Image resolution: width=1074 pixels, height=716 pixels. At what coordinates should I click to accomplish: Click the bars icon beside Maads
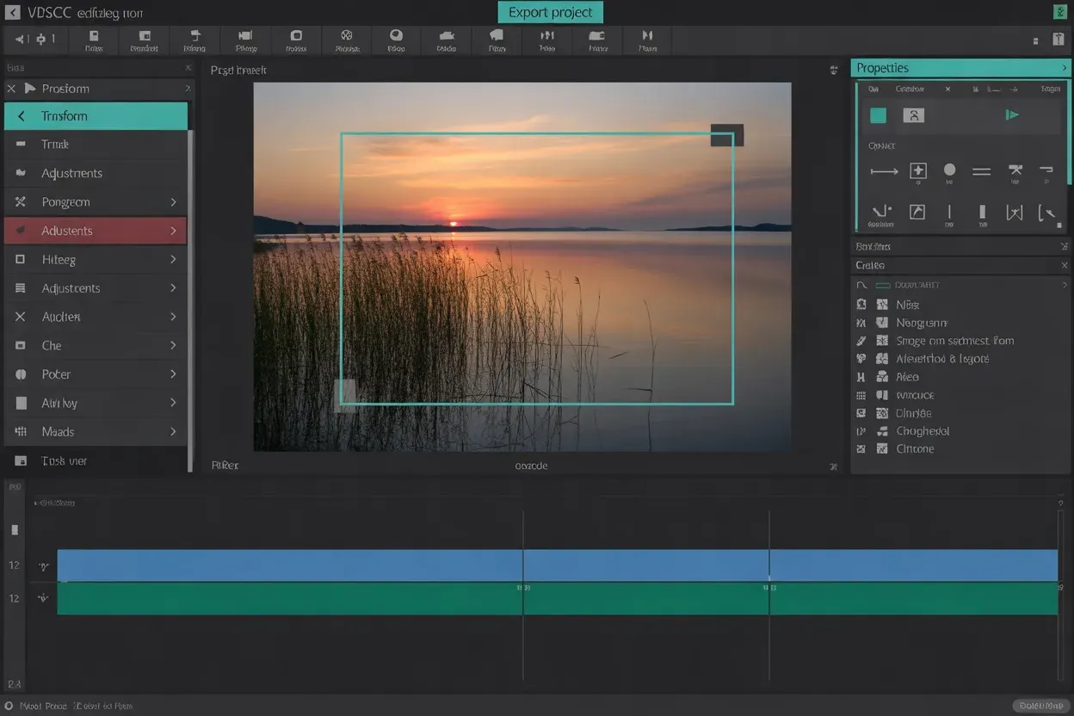click(21, 432)
